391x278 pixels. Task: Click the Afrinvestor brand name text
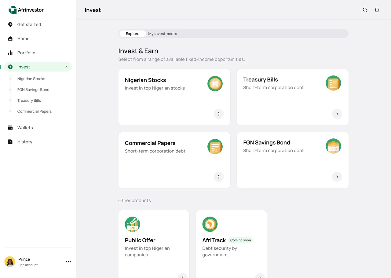pyautogui.click(x=31, y=10)
